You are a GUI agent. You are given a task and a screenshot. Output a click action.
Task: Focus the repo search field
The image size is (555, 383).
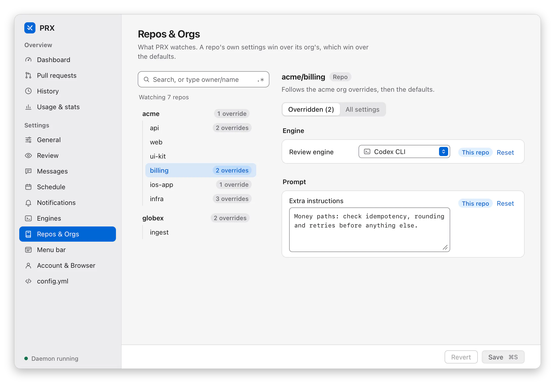point(203,80)
